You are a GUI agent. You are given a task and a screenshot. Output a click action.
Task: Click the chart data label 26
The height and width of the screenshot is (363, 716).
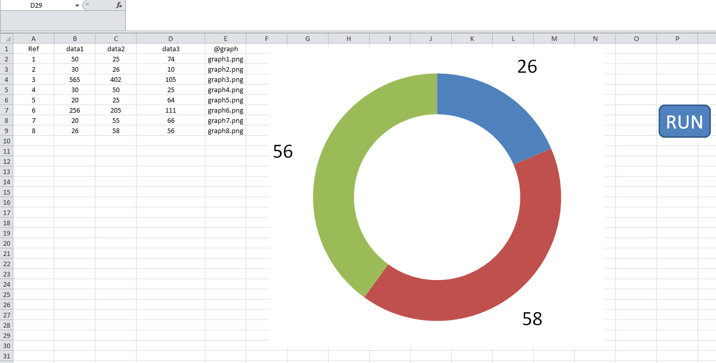[x=526, y=67]
